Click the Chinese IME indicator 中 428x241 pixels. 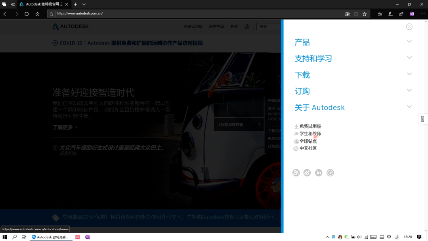point(389,237)
